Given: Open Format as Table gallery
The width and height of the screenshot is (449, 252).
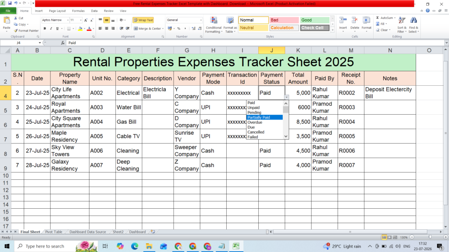Looking at the screenshot, I should (230, 25).
